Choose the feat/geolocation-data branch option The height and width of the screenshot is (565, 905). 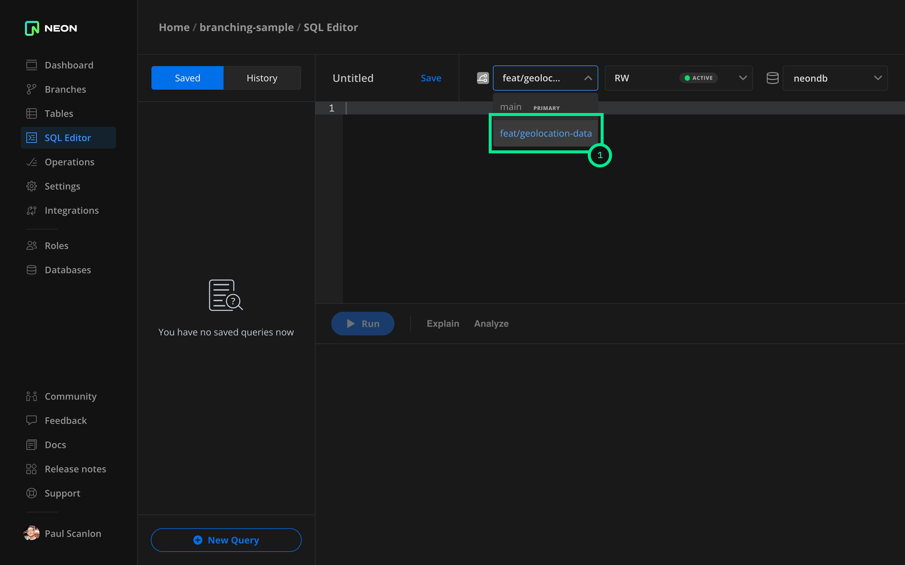click(545, 133)
